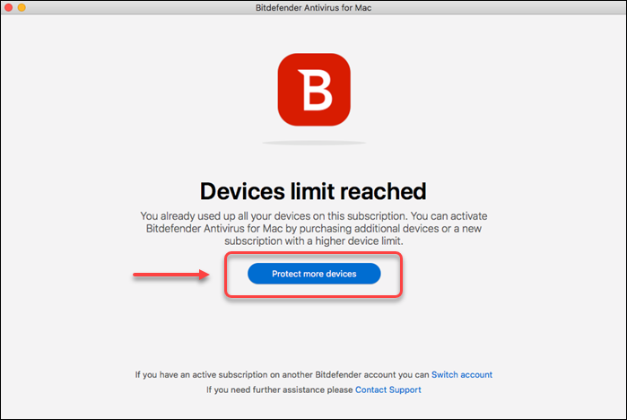Open the Switch account link

click(462, 375)
